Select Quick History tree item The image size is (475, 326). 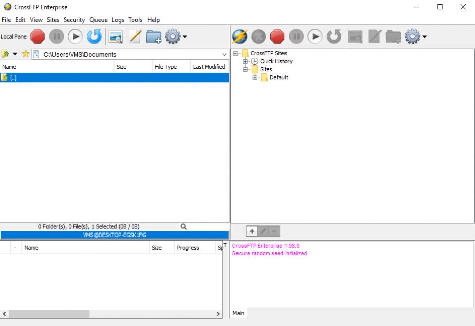tap(276, 61)
